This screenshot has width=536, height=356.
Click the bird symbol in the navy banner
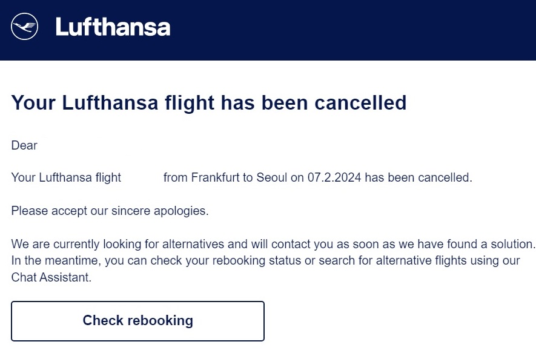click(24, 25)
